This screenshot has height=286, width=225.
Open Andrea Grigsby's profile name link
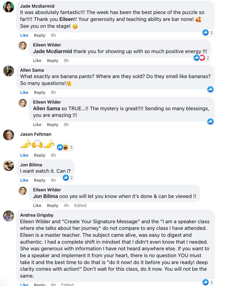coord(37,215)
